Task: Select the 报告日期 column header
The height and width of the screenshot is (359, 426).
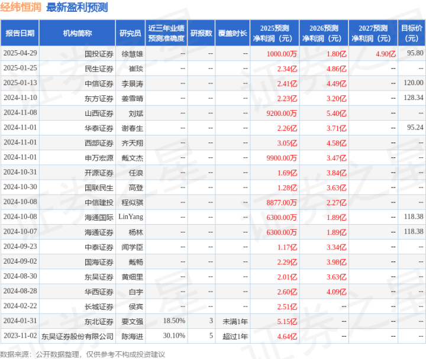Action: pyautogui.click(x=20, y=33)
